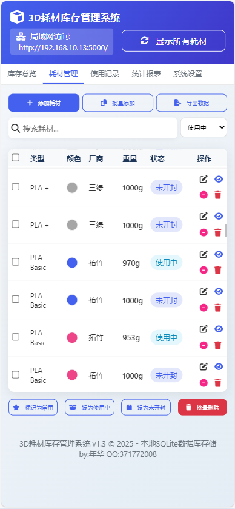Viewport: 235px width, 509px height.
Task: Click the red 批量删除 button
Action: coord(202,407)
